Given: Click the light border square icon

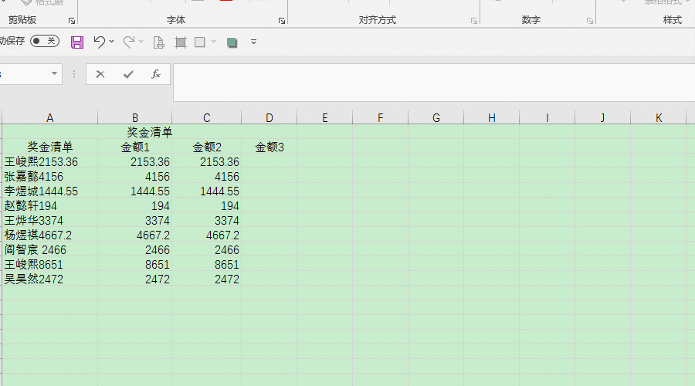Looking at the screenshot, I should (x=200, y=42).
